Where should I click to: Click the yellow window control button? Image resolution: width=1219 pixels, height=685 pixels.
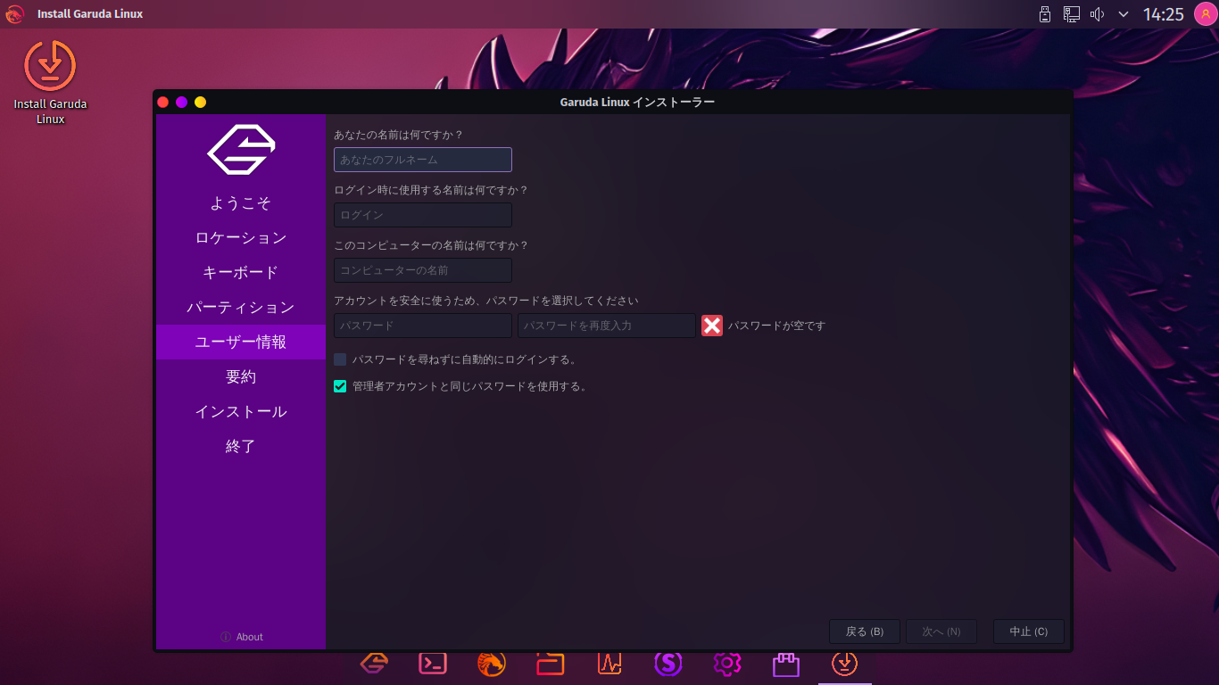point(201,102)
